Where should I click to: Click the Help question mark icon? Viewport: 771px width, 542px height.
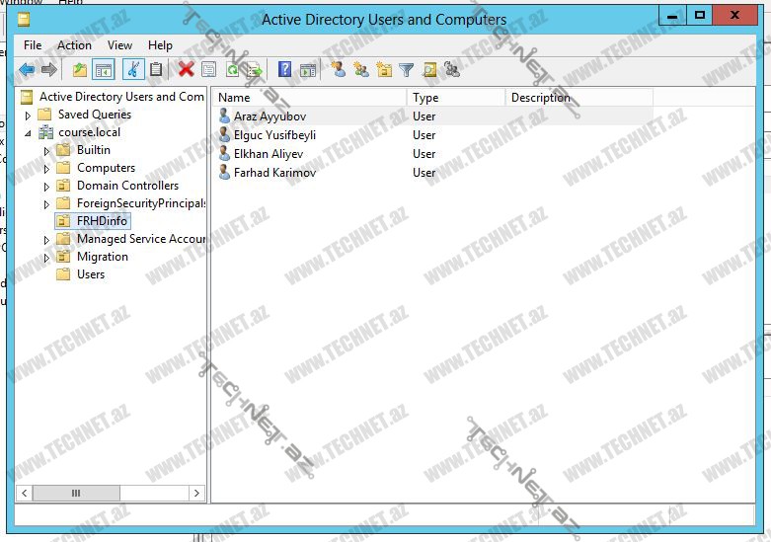point(284,69)
